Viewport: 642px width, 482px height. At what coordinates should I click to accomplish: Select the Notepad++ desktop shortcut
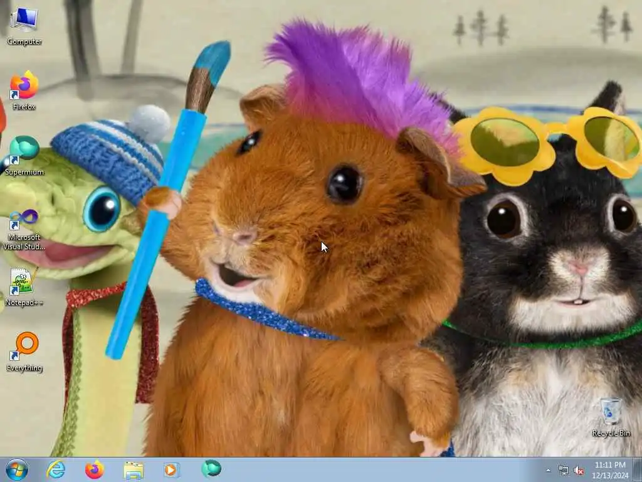pyautogui.click(x=24, y=287)
